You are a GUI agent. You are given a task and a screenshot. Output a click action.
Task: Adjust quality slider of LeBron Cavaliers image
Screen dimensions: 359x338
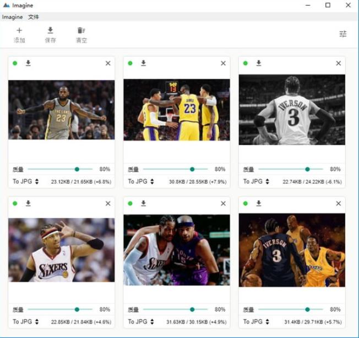[77, 169]
